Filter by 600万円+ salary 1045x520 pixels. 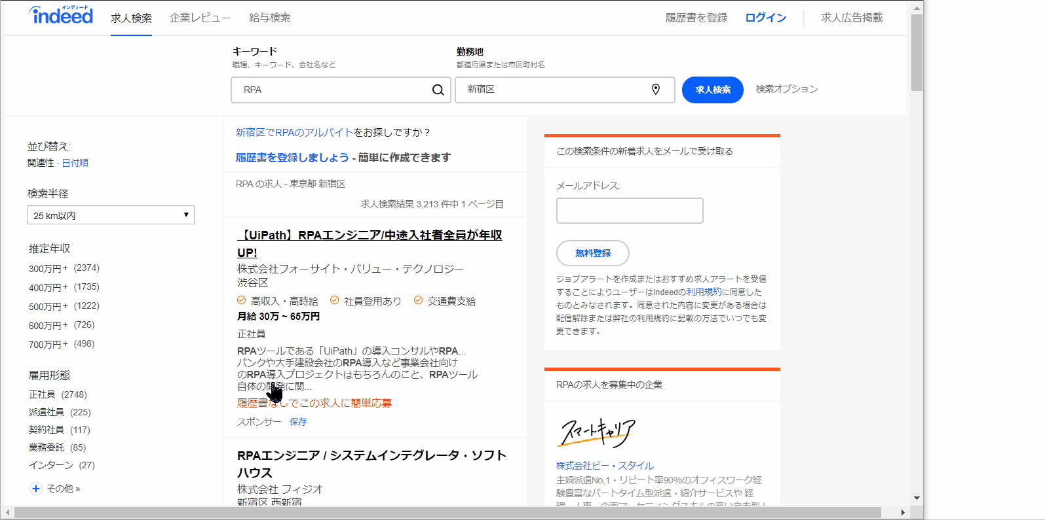pyautogui.click(x=62, y=325)
